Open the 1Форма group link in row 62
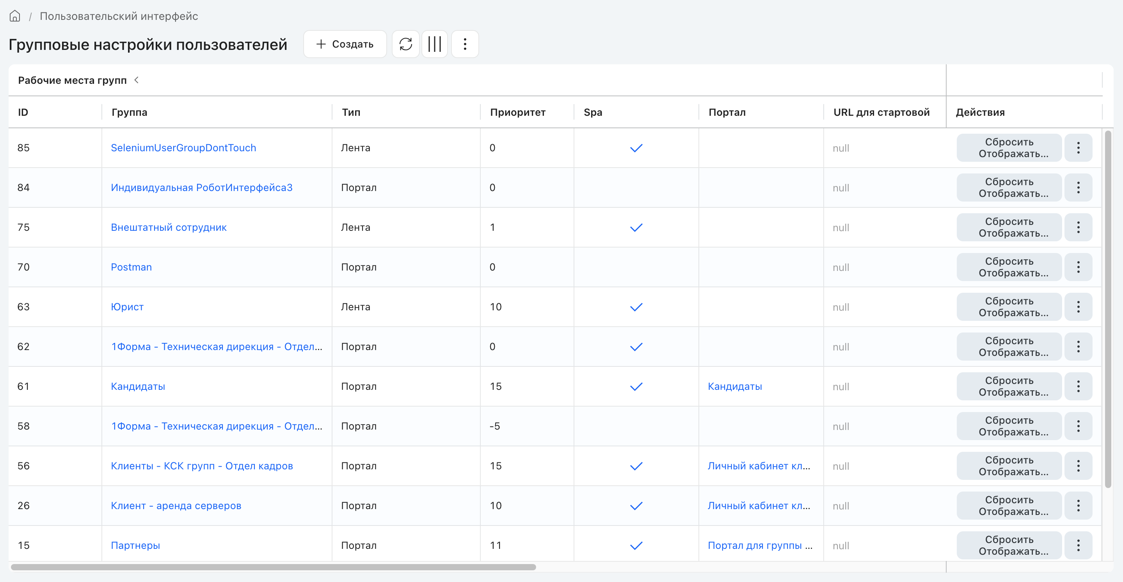 [217, 346]
